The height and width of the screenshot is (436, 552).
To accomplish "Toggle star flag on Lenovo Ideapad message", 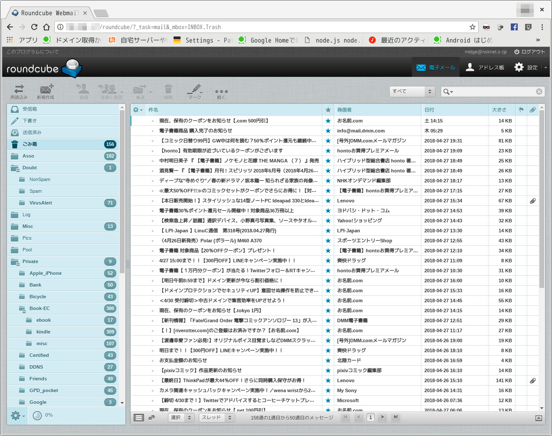I will [x=328, y=201].
